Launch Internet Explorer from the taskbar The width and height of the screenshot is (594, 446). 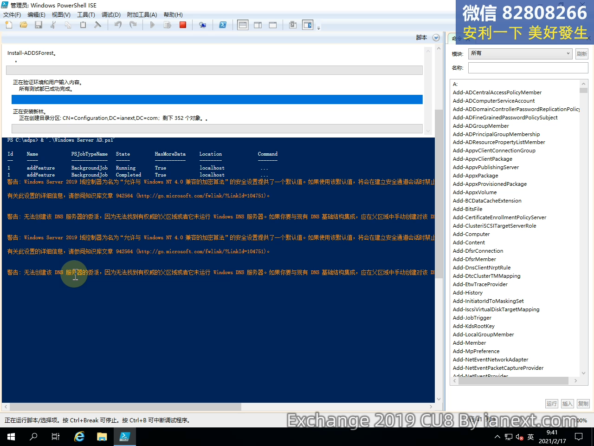click(x=80, y=437)
